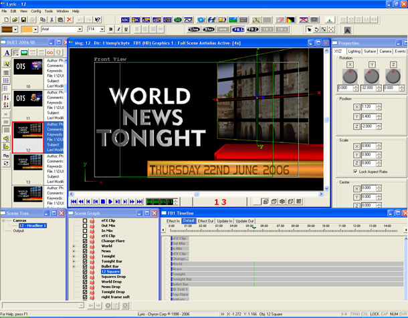Adjust the Y rotation dial
This screenshot has height=318, width=408.
[372, 76]
